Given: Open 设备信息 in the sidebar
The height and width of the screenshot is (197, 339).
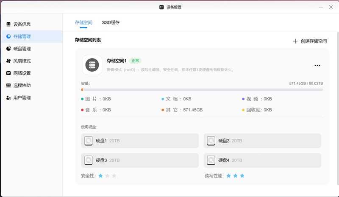Looking at the screenshot, I should [x=31, y=24].
